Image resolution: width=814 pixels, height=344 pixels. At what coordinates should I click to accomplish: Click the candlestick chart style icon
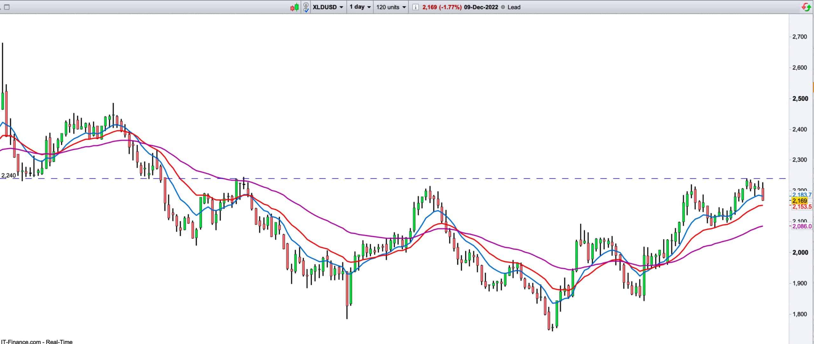tap(295, 7)
